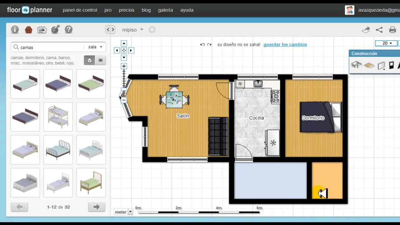Click the export design icon

[x=366, y=30]
